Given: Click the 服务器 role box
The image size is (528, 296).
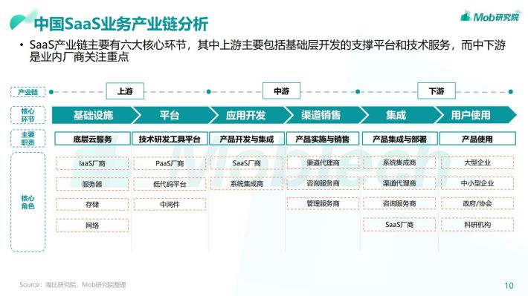Looking at the screenshot, I should click(x=92, y=184).
